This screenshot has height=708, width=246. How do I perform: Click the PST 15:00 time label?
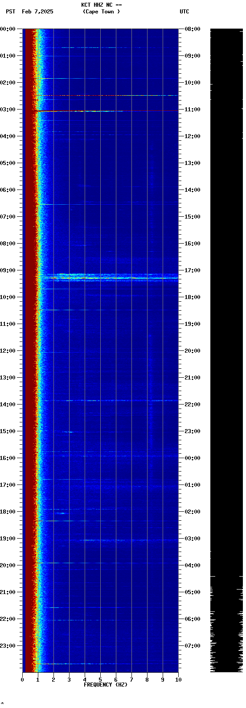tap(8, 431)
